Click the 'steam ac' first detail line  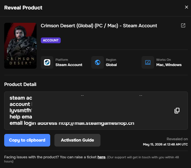click(x=21, y=98)
